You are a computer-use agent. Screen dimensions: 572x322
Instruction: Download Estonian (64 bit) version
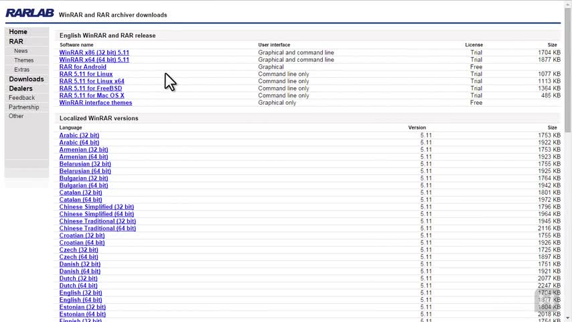tap(82, 314)
